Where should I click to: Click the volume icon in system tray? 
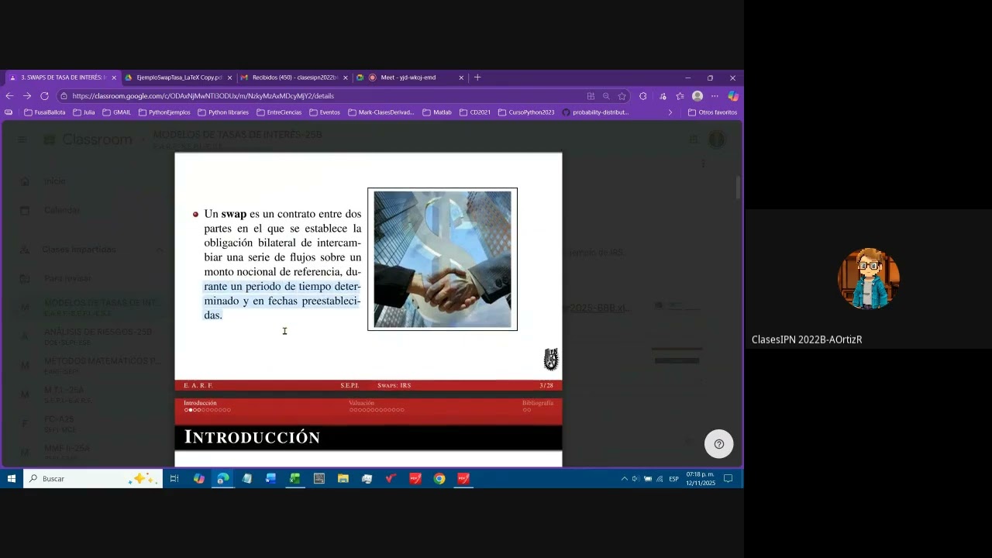635,479
